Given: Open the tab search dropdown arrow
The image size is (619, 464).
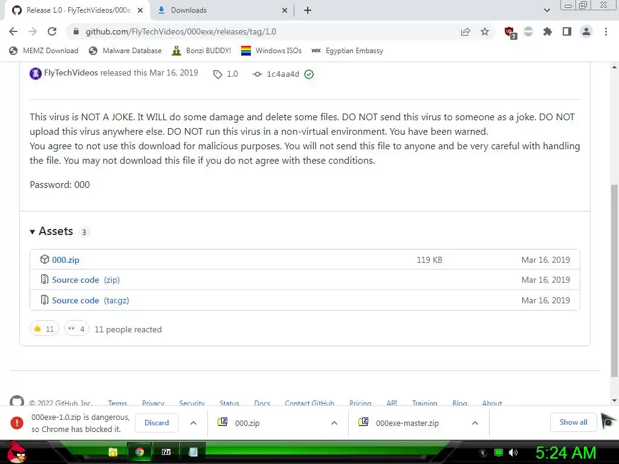Looking at the screenshot, I should click(546, 10).
